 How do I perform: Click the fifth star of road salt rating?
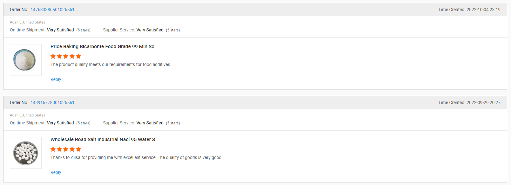78,149
